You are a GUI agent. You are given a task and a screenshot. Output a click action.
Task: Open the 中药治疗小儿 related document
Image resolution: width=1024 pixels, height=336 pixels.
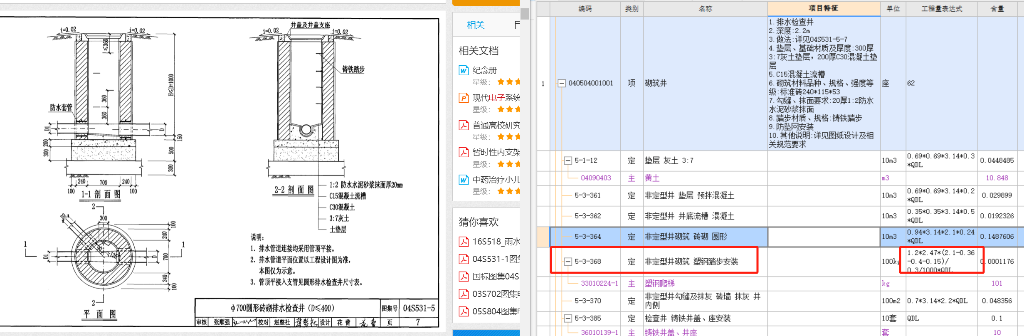click(x=496, y=180)
